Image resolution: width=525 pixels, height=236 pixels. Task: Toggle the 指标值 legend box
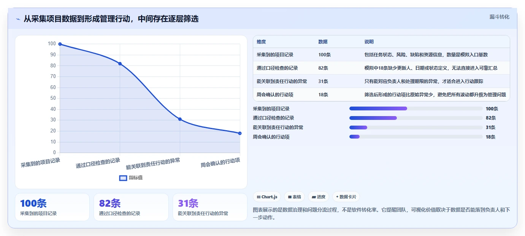(123, 178)
